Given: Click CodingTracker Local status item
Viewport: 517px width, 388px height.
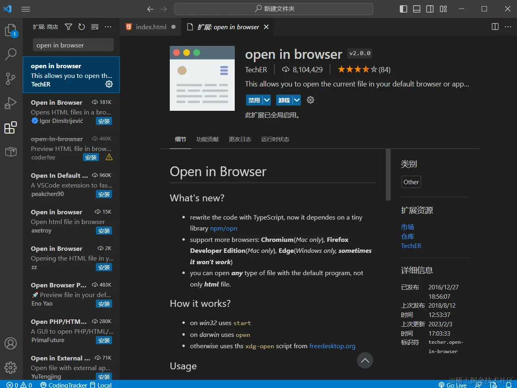Looking at the screenshot, I should (x=76, y=385).
